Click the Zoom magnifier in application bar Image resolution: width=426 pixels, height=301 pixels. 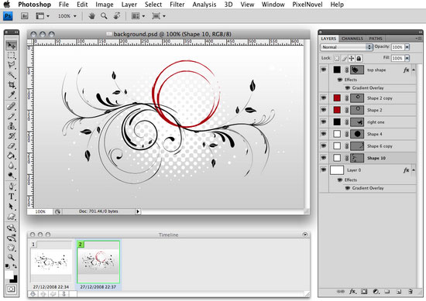(x=104, y=16)
